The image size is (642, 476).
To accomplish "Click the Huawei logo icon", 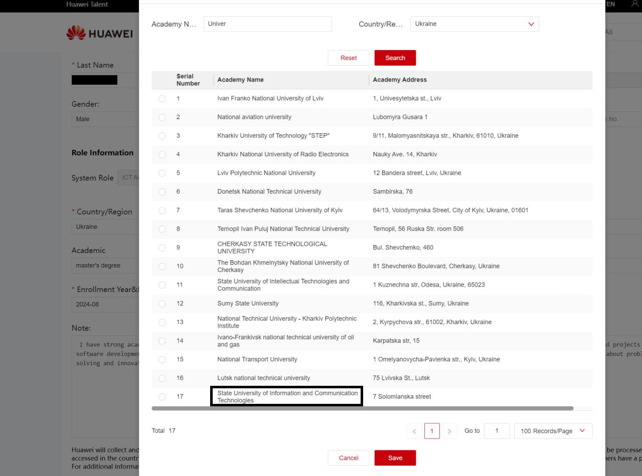I will click(x=76, y=33).
